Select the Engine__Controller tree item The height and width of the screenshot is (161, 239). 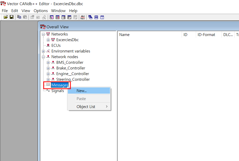(x=72, y=74)
